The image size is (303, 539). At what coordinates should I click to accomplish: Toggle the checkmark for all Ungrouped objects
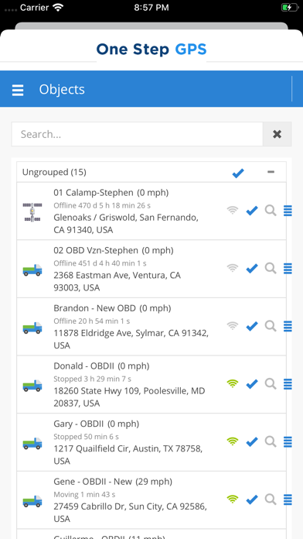tap(238, 173)
